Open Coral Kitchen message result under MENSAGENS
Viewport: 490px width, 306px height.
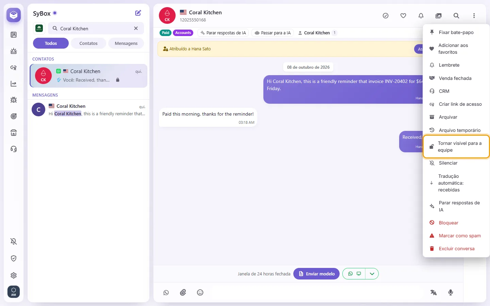tap(89, 110)
